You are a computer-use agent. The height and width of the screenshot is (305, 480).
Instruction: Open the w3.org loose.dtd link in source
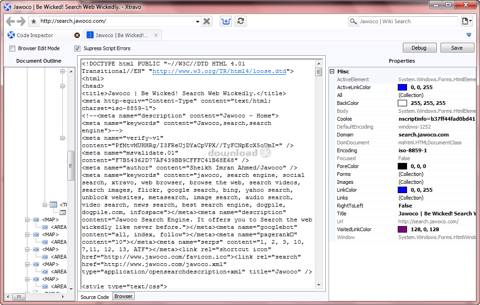tap(219, 71)
